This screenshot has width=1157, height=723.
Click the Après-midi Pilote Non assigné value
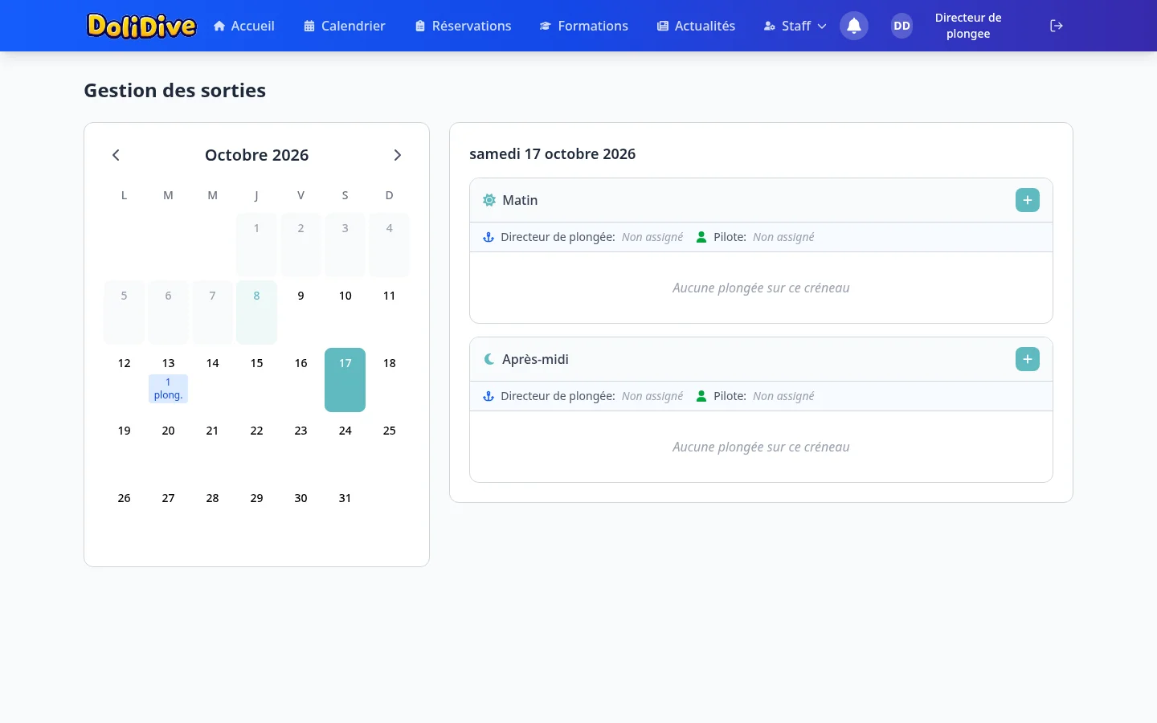[783, 396]
